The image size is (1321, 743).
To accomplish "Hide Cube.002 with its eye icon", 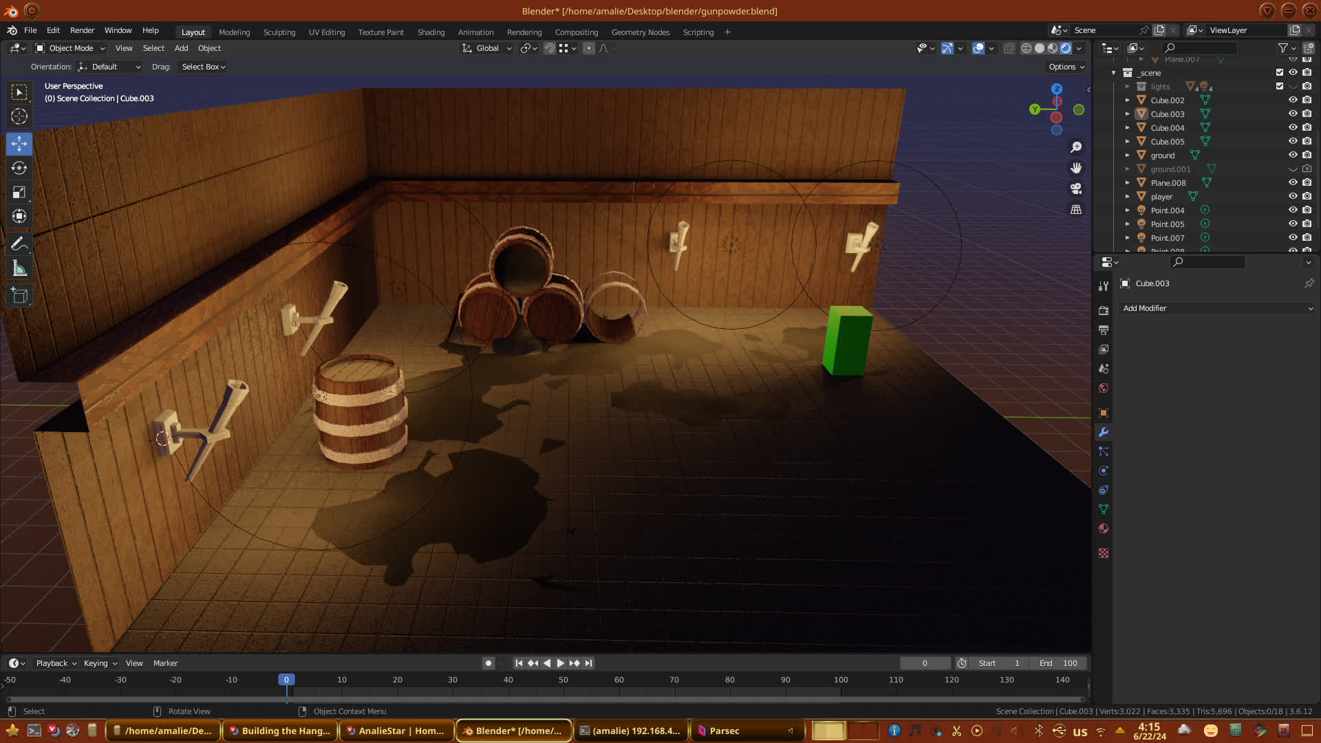I will (x=1293, y=100).
